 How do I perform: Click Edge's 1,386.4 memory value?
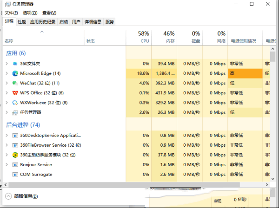click(x=164, y=73)
